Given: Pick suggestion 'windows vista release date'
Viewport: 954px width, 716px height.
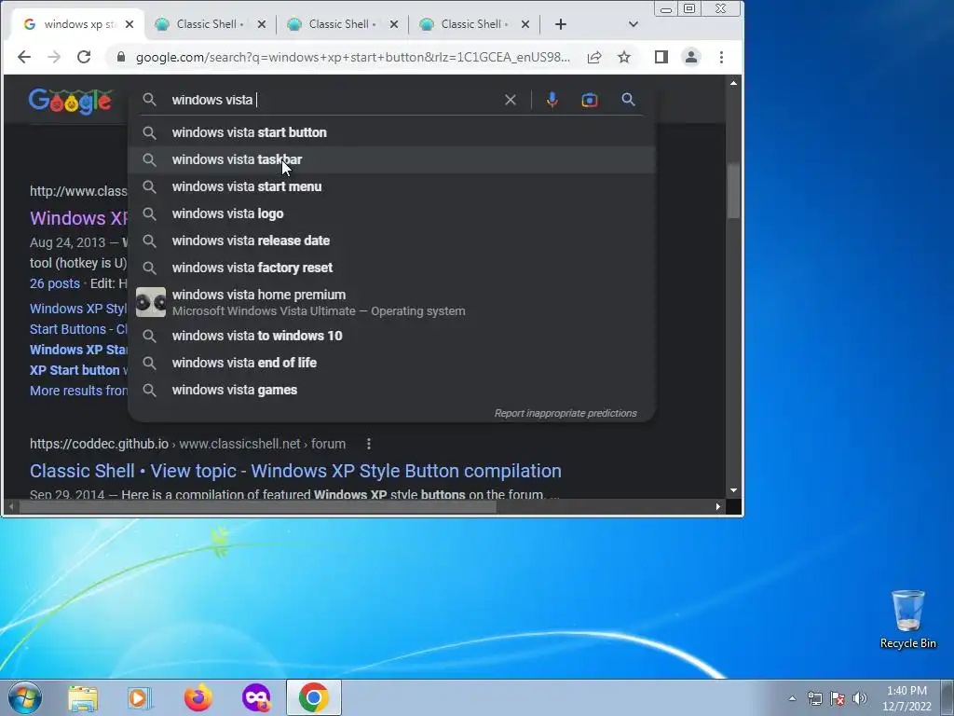Looking at the screenshot, I should (392, 241).
